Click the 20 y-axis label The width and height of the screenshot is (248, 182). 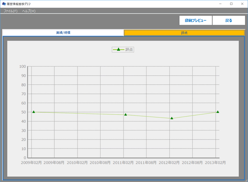point(24,140)
